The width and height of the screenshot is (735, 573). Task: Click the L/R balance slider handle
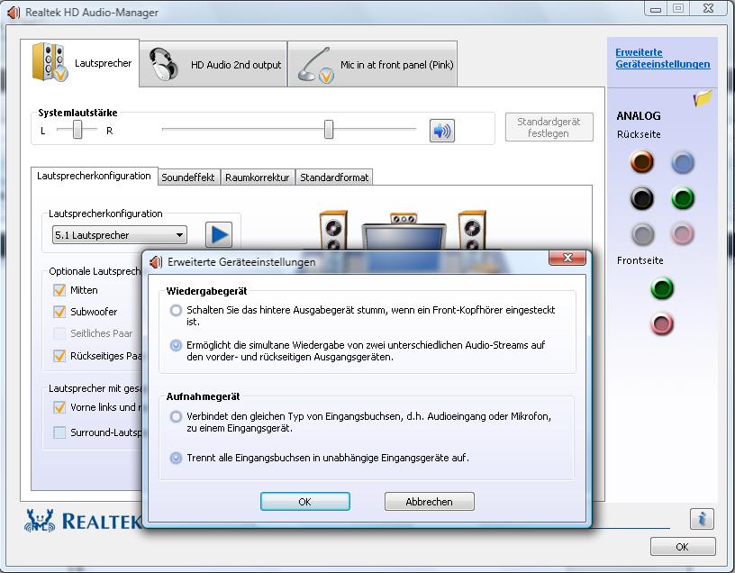[x=77, y=130]
